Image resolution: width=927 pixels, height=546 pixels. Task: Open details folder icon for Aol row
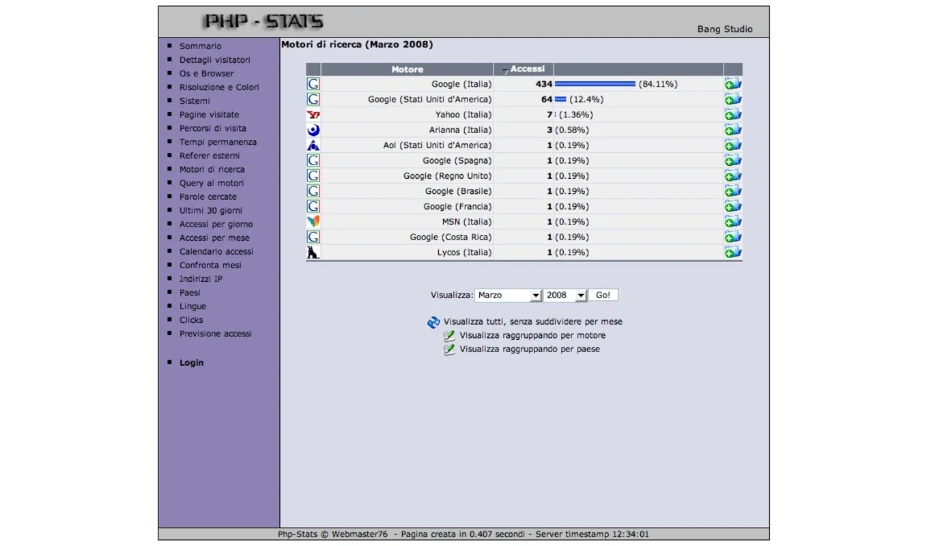[x=732, y=145]
